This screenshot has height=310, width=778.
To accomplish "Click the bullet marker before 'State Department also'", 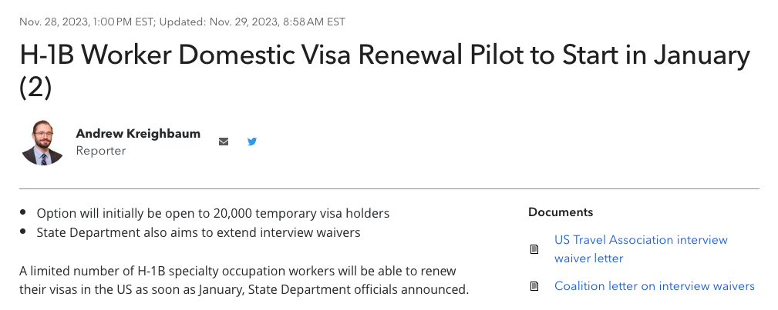I will pos(23,232).
